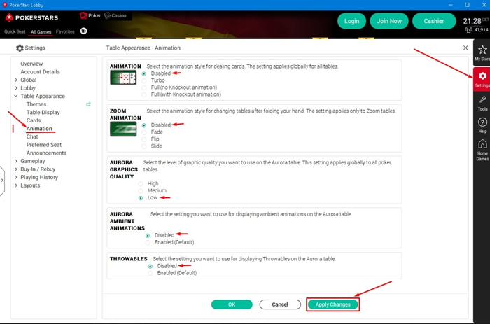Expand the Gameplay settings section
This screenshot has height=324, width=490.
[16, 161]
